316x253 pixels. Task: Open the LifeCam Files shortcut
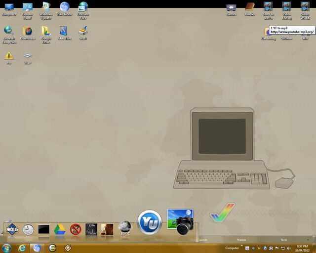pyautogui.click(x=83, y=11)
